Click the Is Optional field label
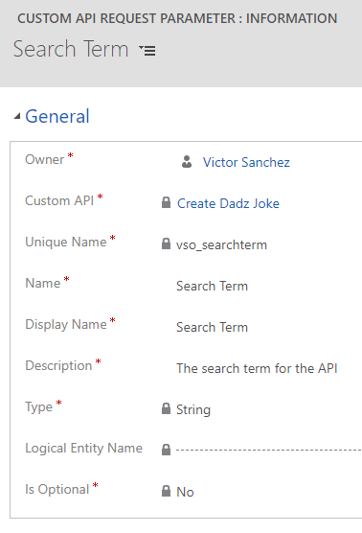Image resolution: width=362 pixels, height=533 pixels. 57,489
